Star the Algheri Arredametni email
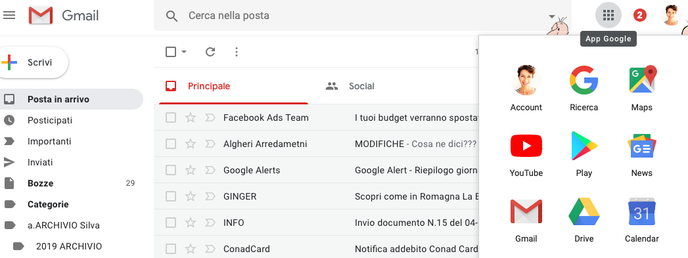The width and height of the screenshot is (688, 258). tap(191, 144)
